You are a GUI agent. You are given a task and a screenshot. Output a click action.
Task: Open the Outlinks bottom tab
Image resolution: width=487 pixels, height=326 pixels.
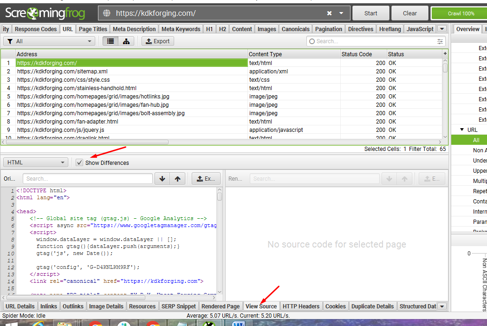(73, 306)
